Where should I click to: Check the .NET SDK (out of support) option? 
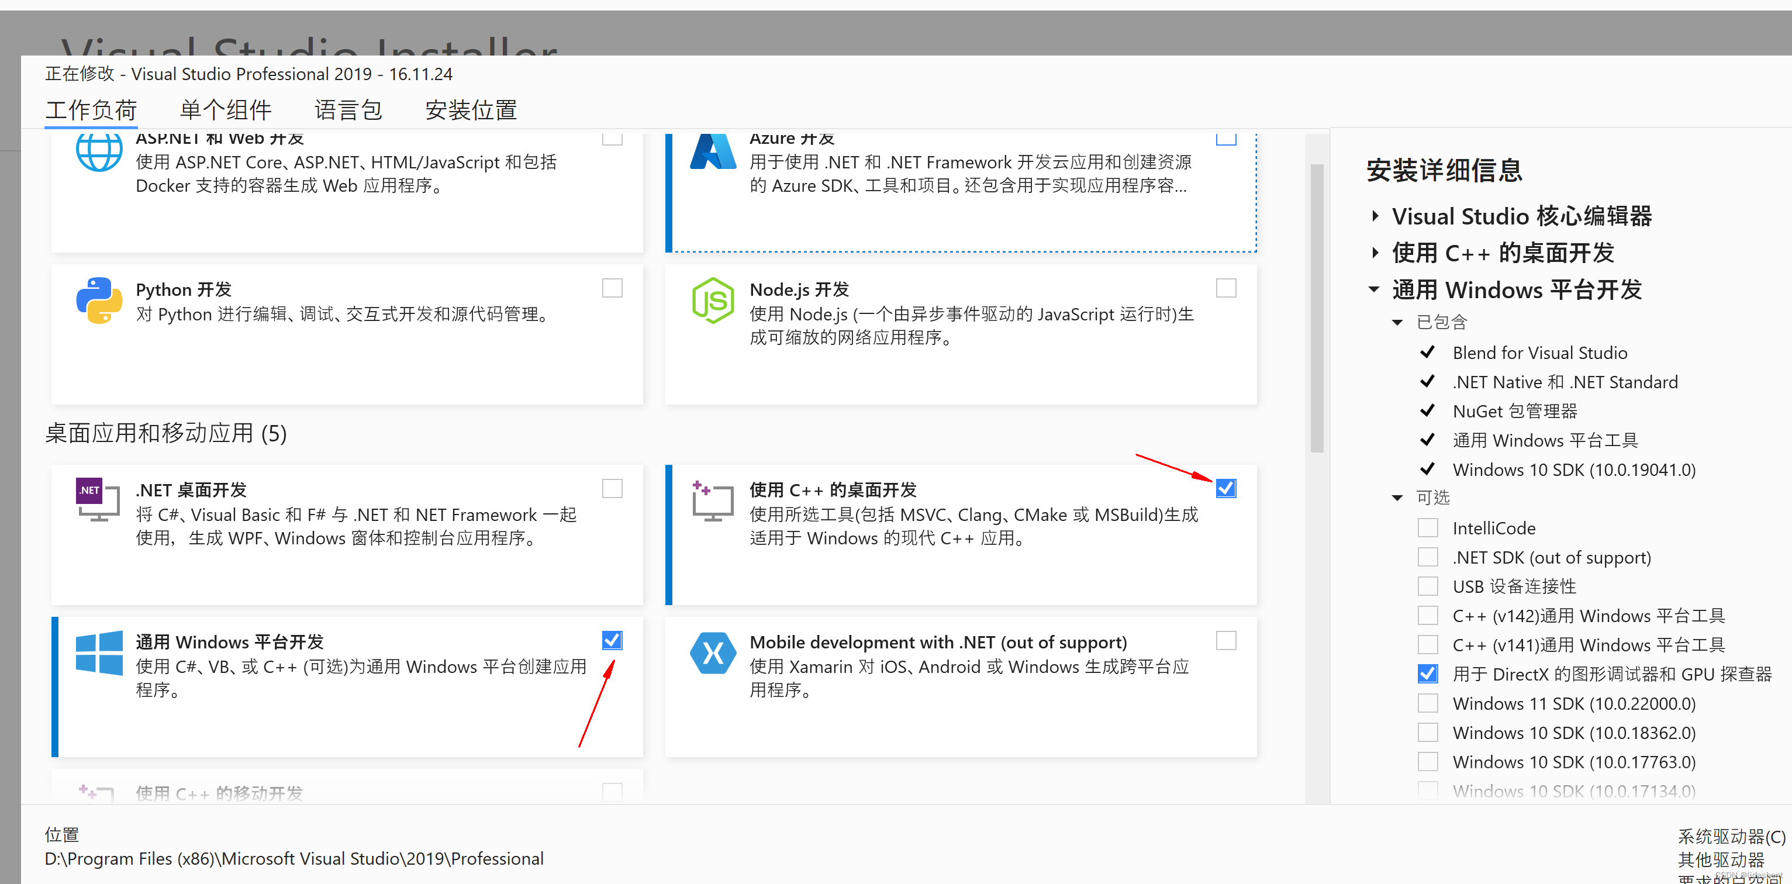click(1428, 557)
